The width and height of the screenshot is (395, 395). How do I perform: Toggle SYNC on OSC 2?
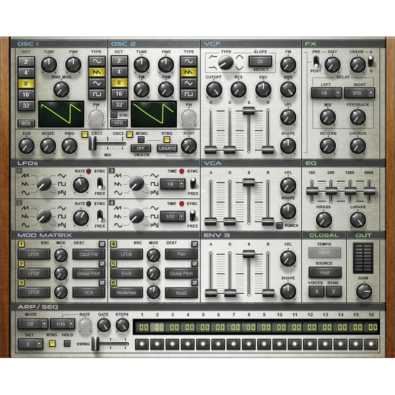pyautogui.click(x=114, y=114)
